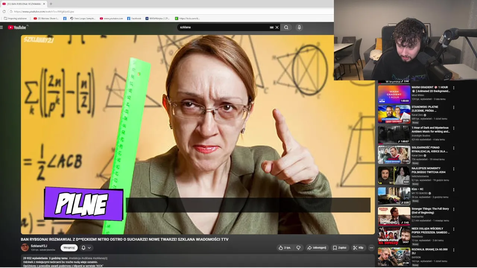Open the YouTube hamburger guide menu
477x268 pixels.
2,27
